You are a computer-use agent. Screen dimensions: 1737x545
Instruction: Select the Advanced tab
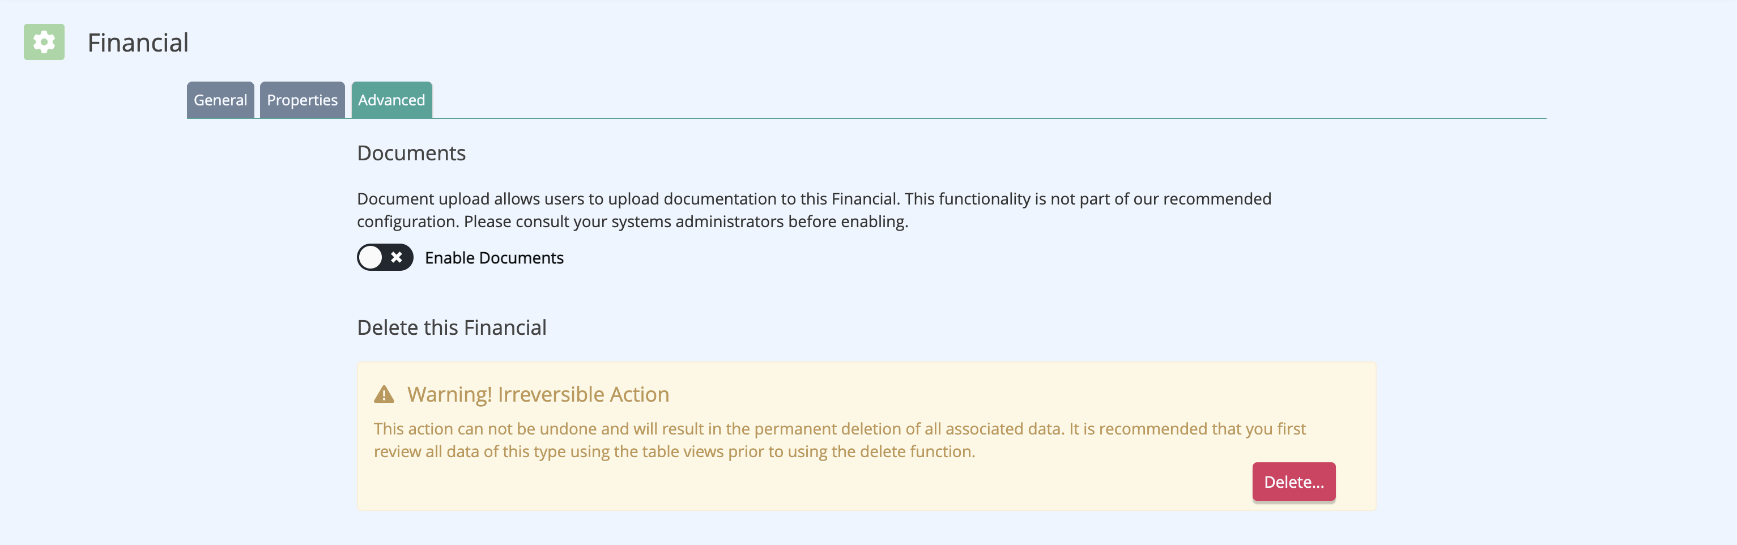tap(392, 100)
